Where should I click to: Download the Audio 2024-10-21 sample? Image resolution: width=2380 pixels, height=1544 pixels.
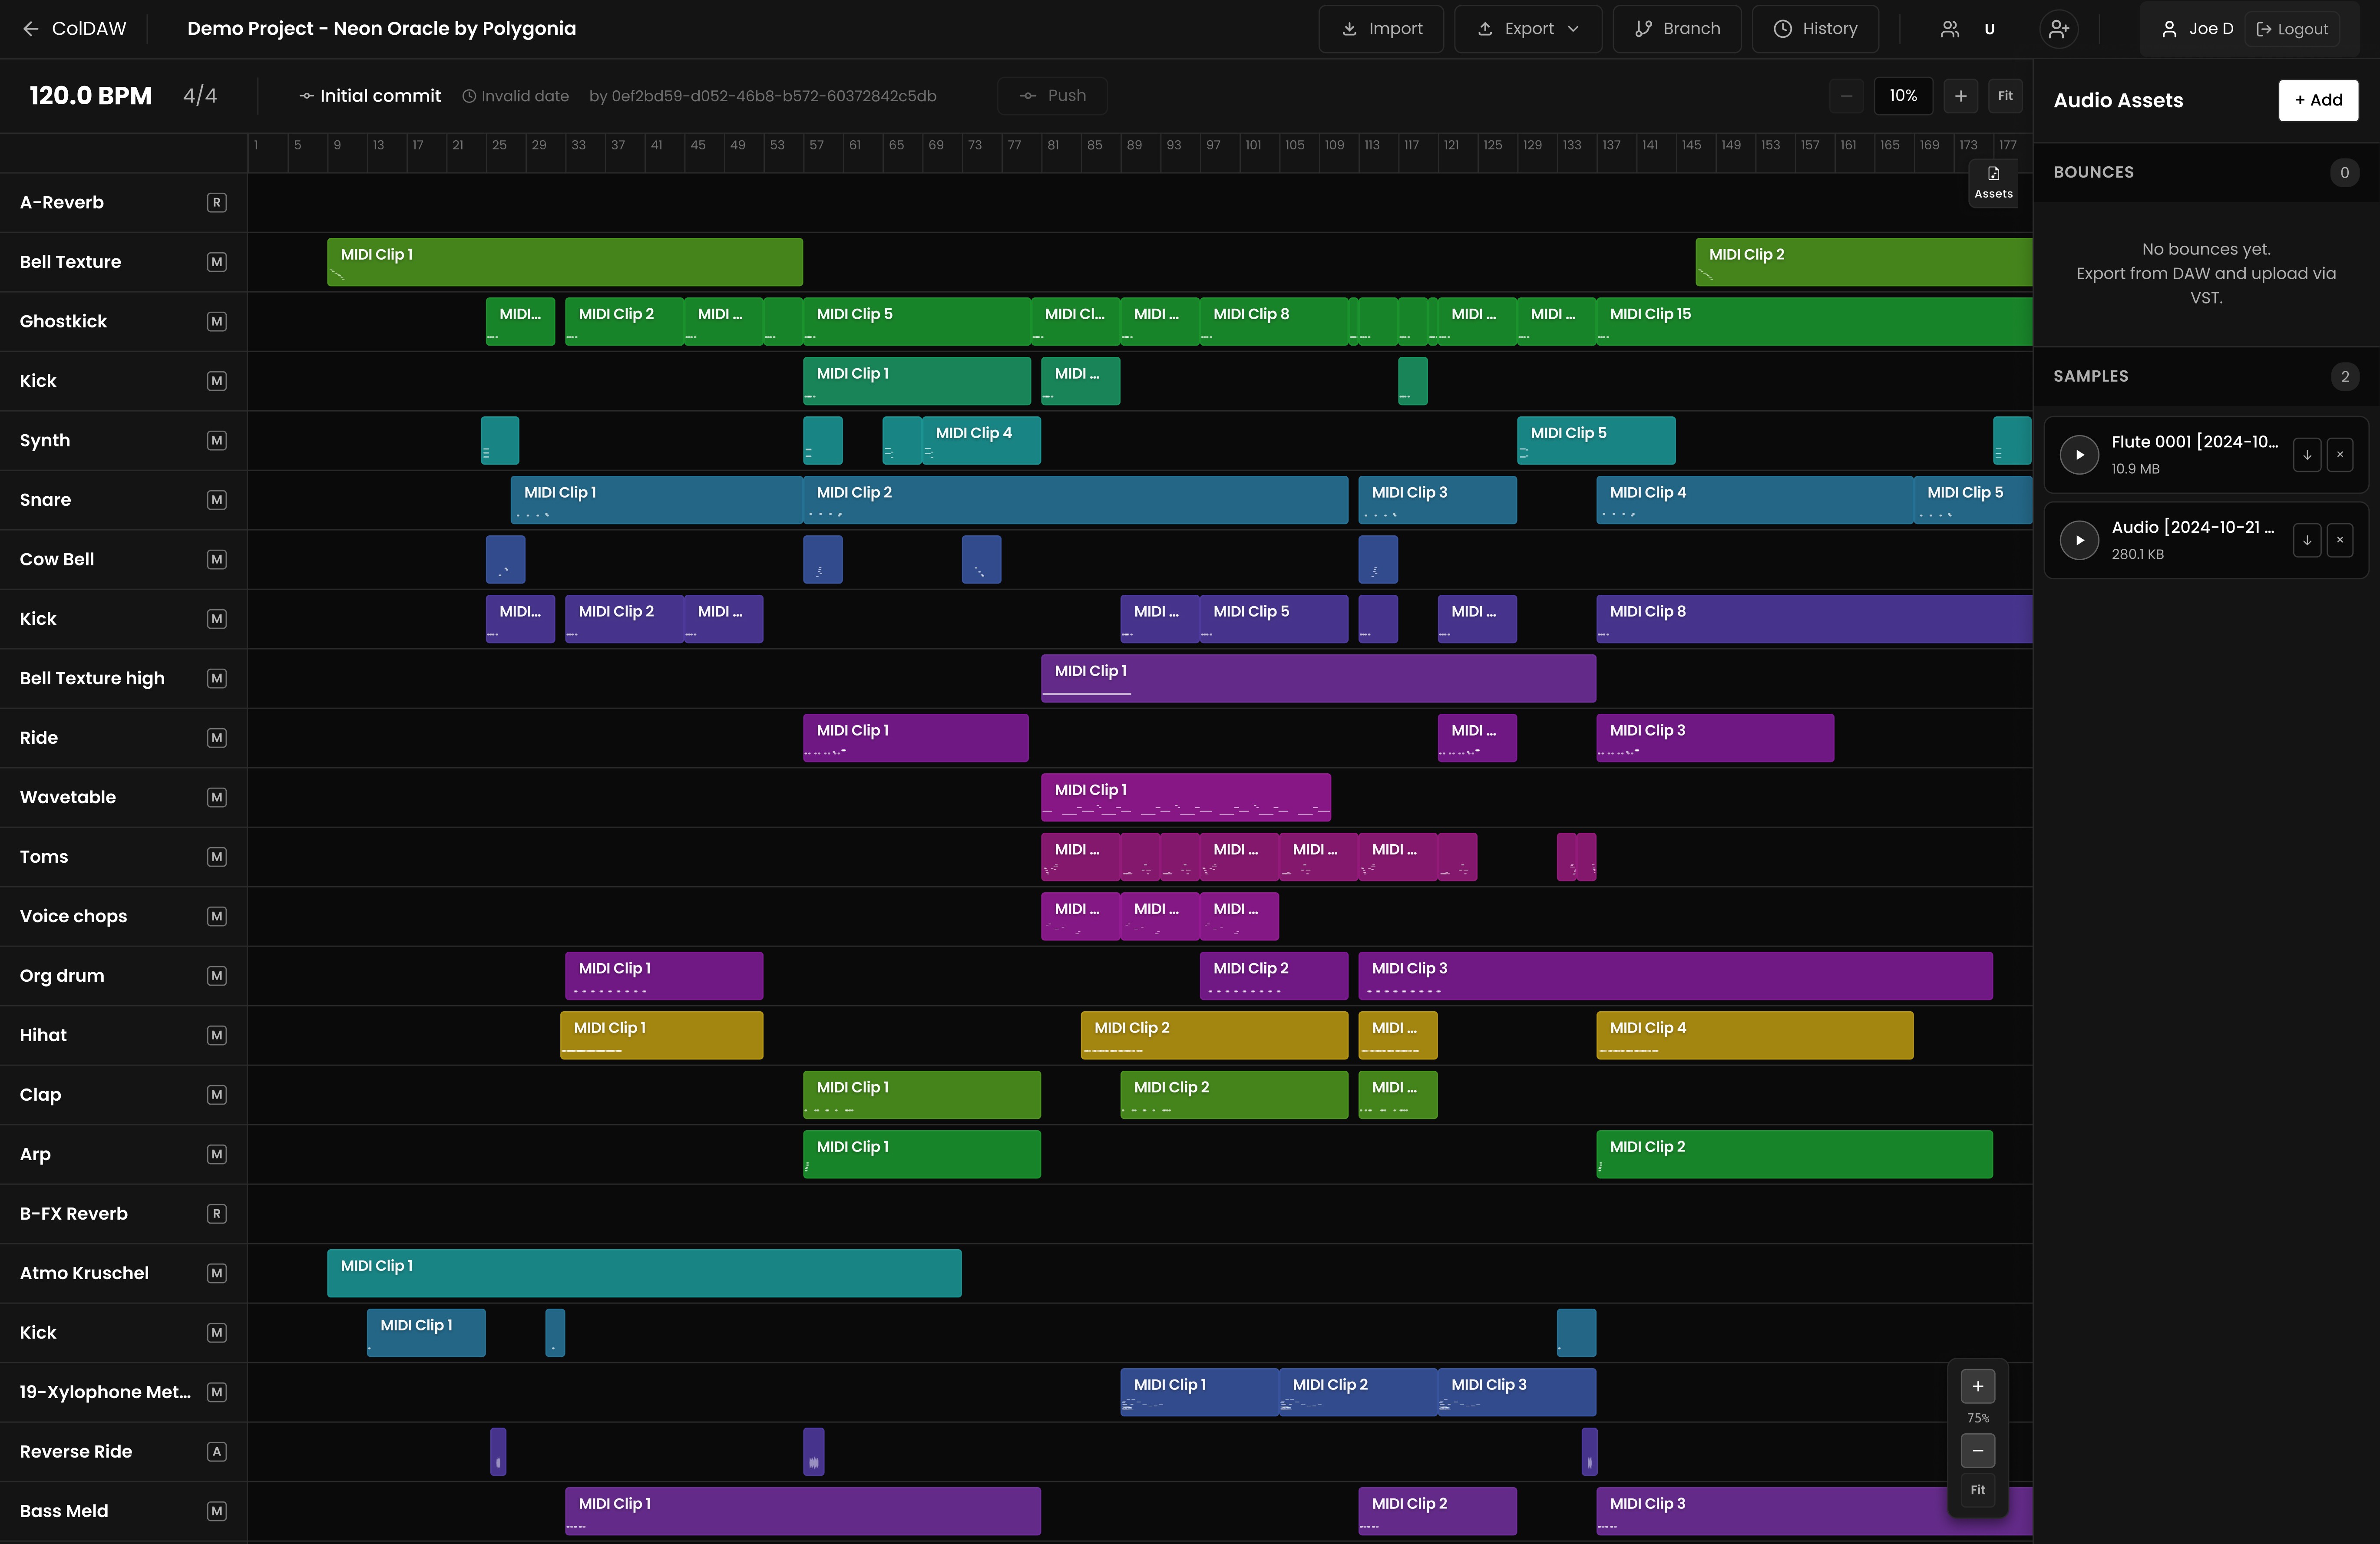[2306, 540]
